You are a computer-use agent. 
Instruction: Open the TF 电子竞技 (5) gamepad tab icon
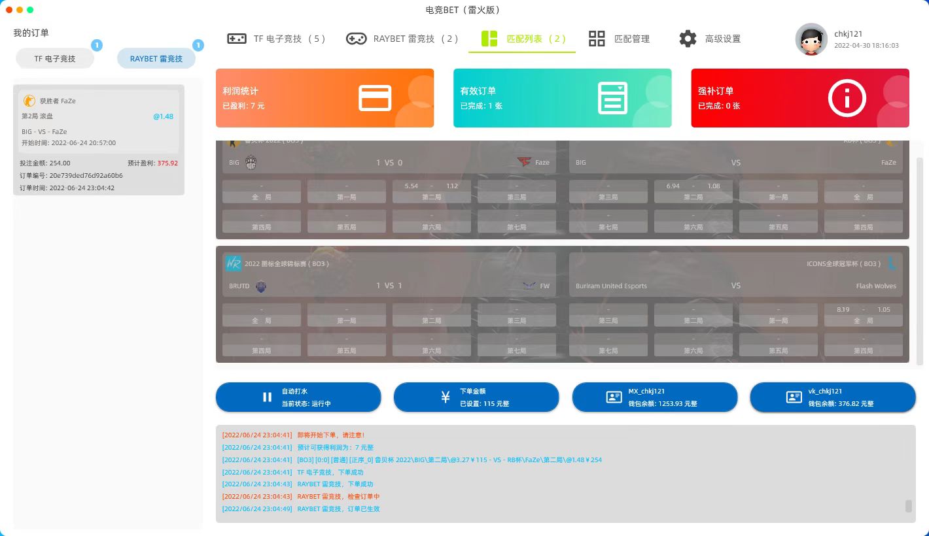236,39
